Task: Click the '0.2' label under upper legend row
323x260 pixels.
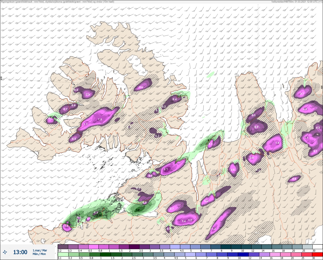Action: coord(60,251)
